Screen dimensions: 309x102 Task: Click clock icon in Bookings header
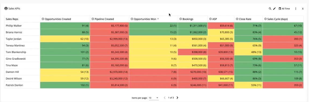pyautogui.click(x=181, y=19)
